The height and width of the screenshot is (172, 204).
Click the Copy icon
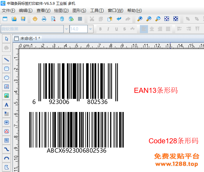(x=101, y=19)
